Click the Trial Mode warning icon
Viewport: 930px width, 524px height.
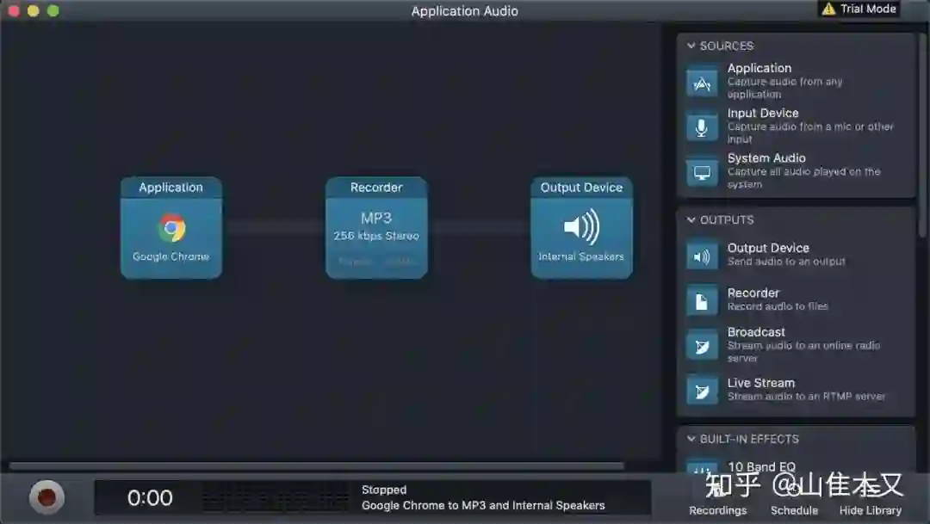[828, 9]
